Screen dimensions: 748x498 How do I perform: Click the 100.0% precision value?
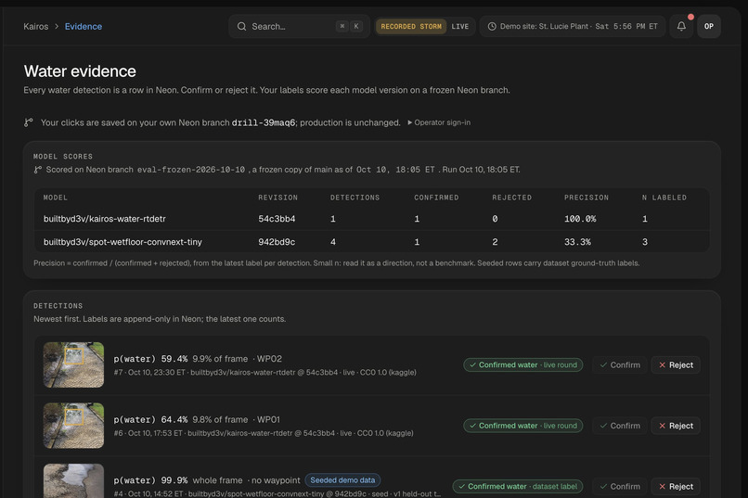580,219
